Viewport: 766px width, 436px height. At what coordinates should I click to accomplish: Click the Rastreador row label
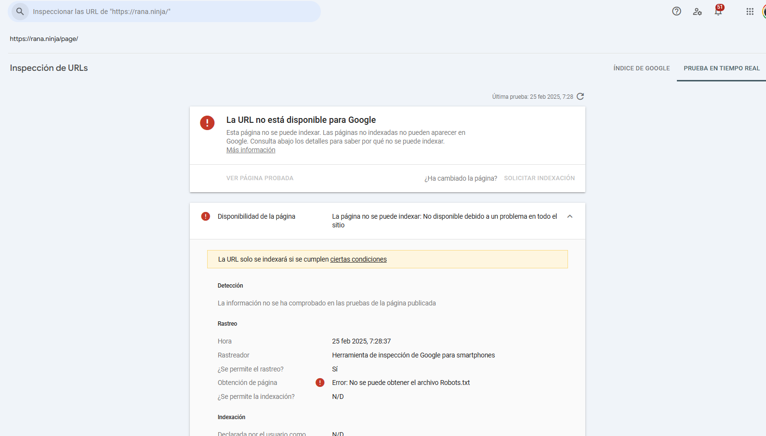234,355
